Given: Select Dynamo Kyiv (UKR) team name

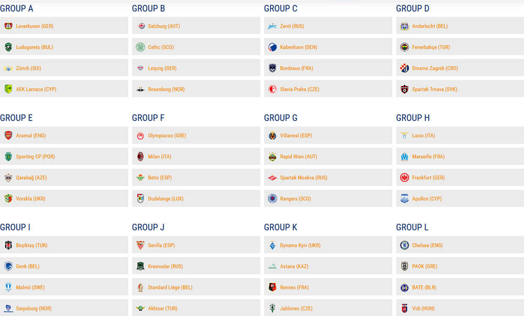Looking at the screenshot, I should 300,245.
